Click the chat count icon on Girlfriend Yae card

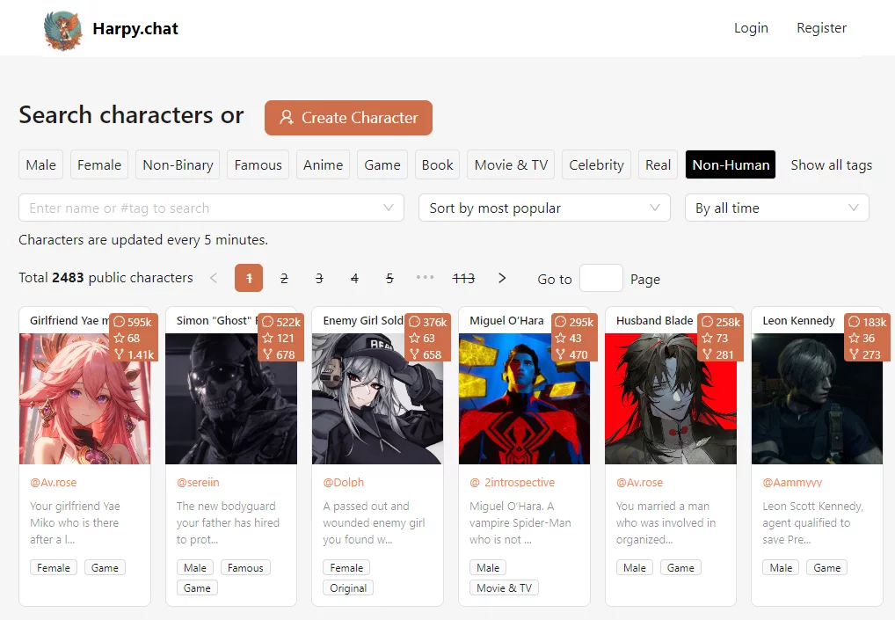(120, 321)
